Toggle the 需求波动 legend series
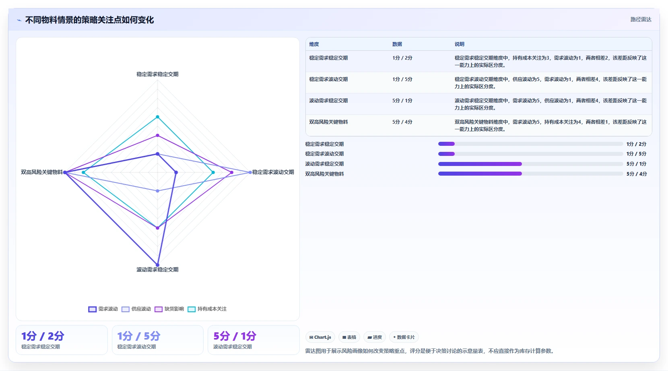This screenshot has width=668, height=371. 103,309
